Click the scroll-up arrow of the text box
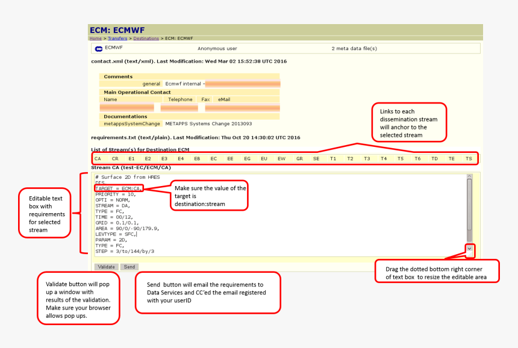The width and height of the screenshot is (518, 348). coord(469,176)
